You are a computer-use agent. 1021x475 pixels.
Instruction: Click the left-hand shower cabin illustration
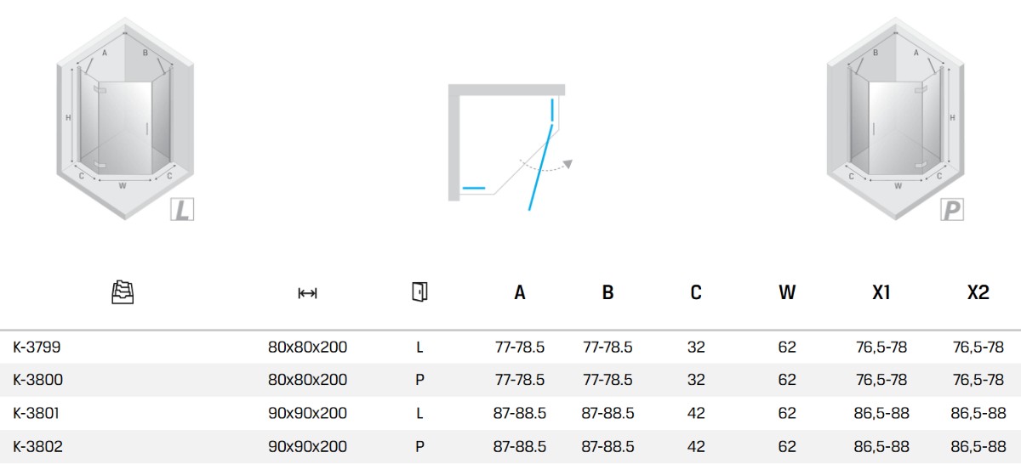point(126,119)
